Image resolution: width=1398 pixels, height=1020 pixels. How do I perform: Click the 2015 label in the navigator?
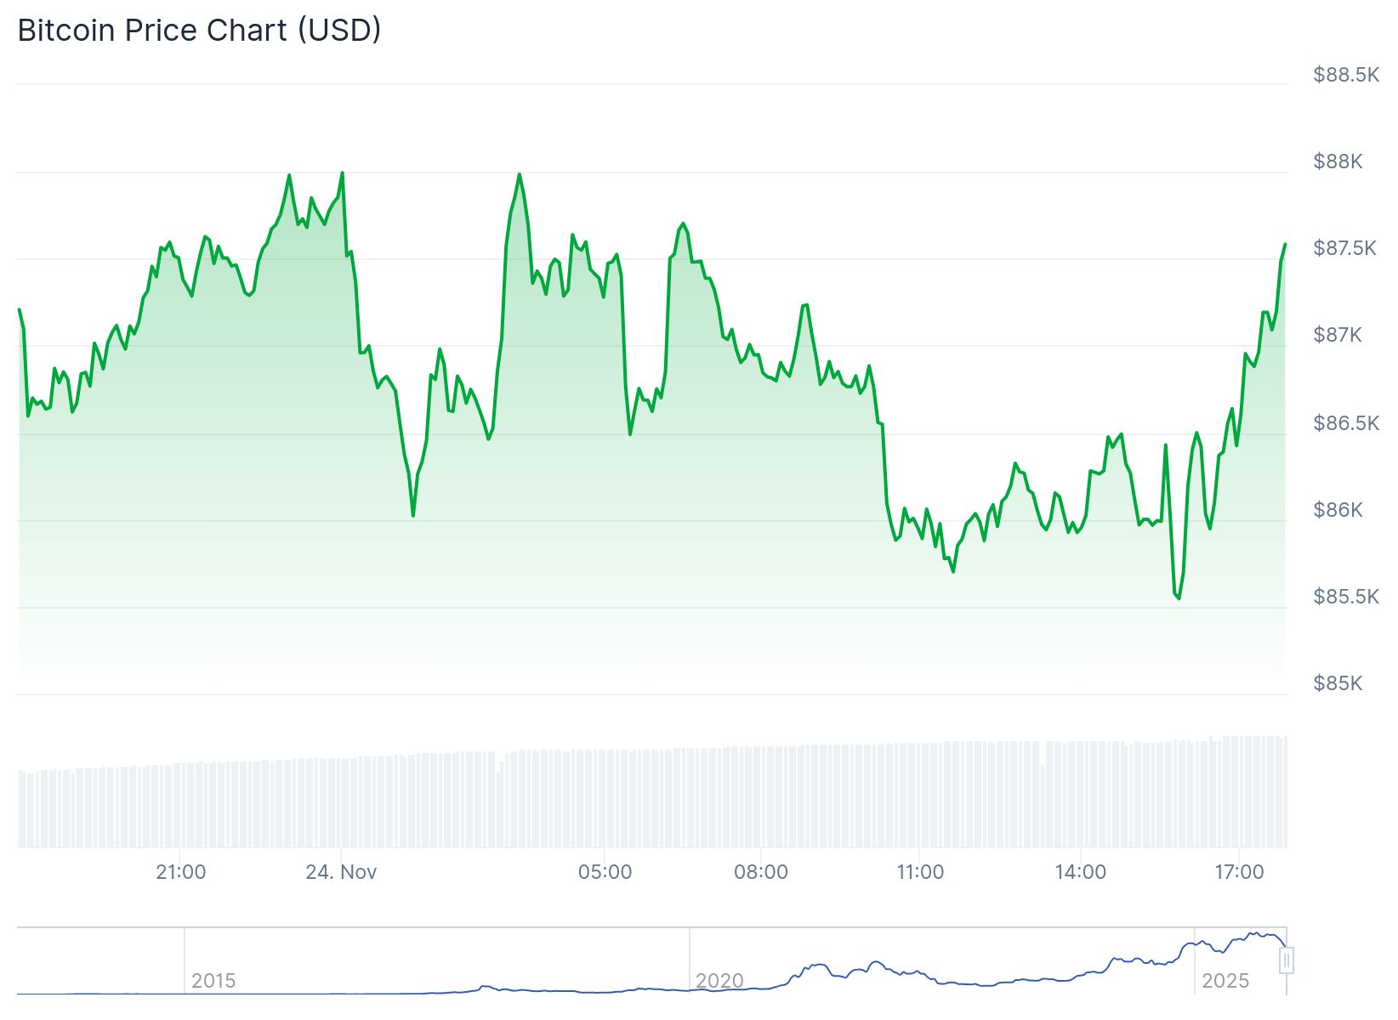click(x=213, y=981)
